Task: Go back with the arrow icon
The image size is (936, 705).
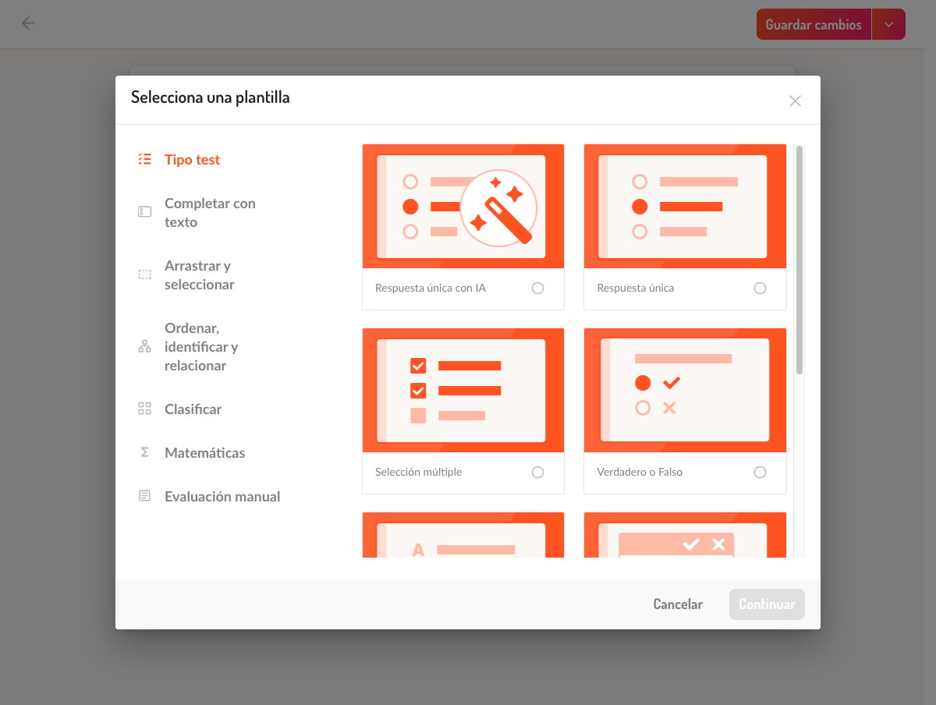Action: [28, 23]
